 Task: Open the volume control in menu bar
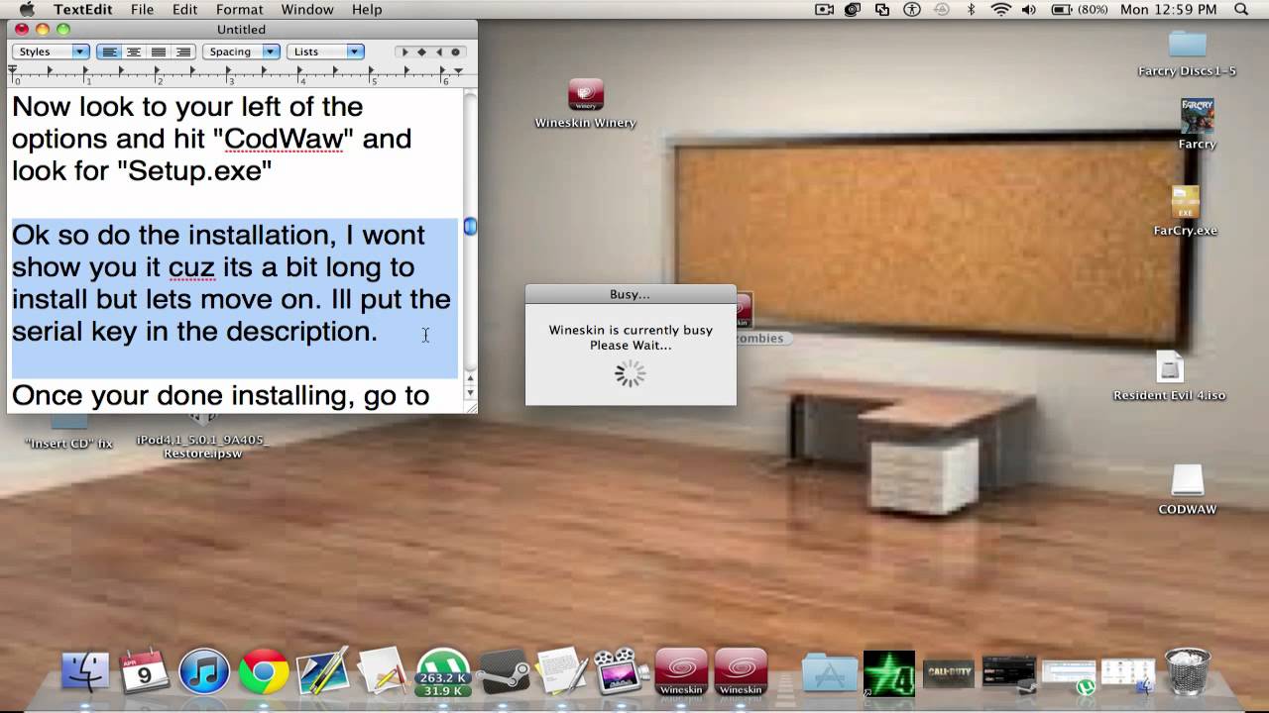[x=1029, y=9]
